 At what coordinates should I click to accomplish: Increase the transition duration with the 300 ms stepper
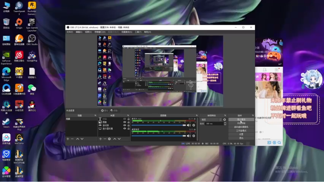point(225,123)
